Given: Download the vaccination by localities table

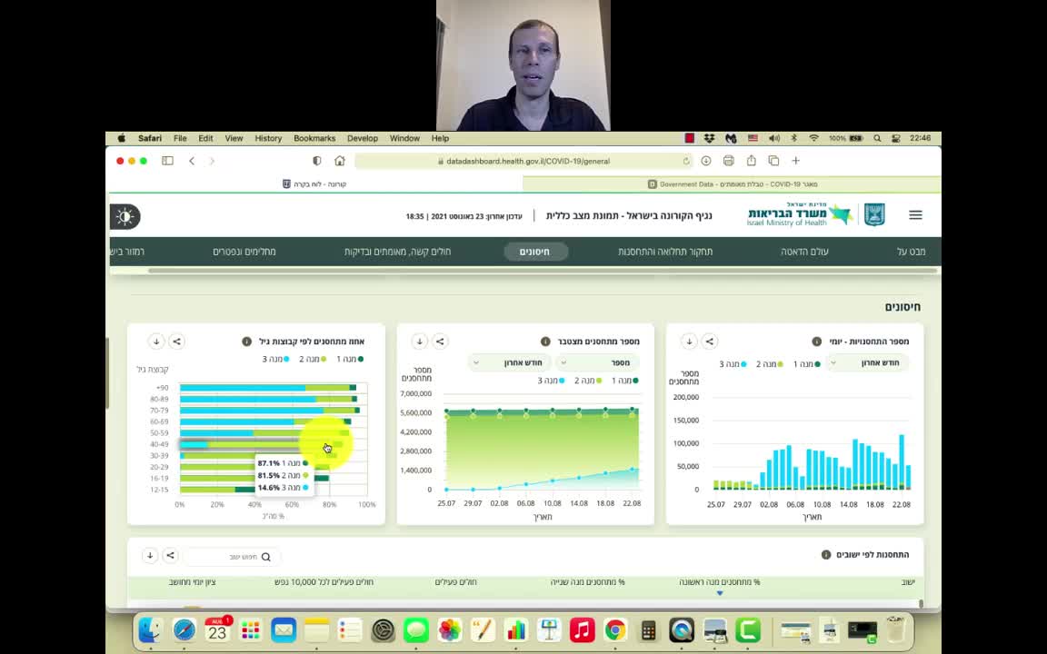Looking at the screenshot, I should [x=150, y=555].
